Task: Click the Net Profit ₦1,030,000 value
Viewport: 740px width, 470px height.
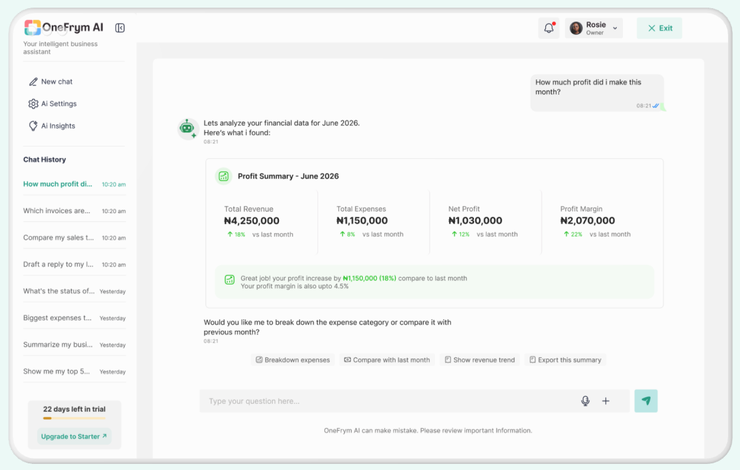Action: [475, 221]
